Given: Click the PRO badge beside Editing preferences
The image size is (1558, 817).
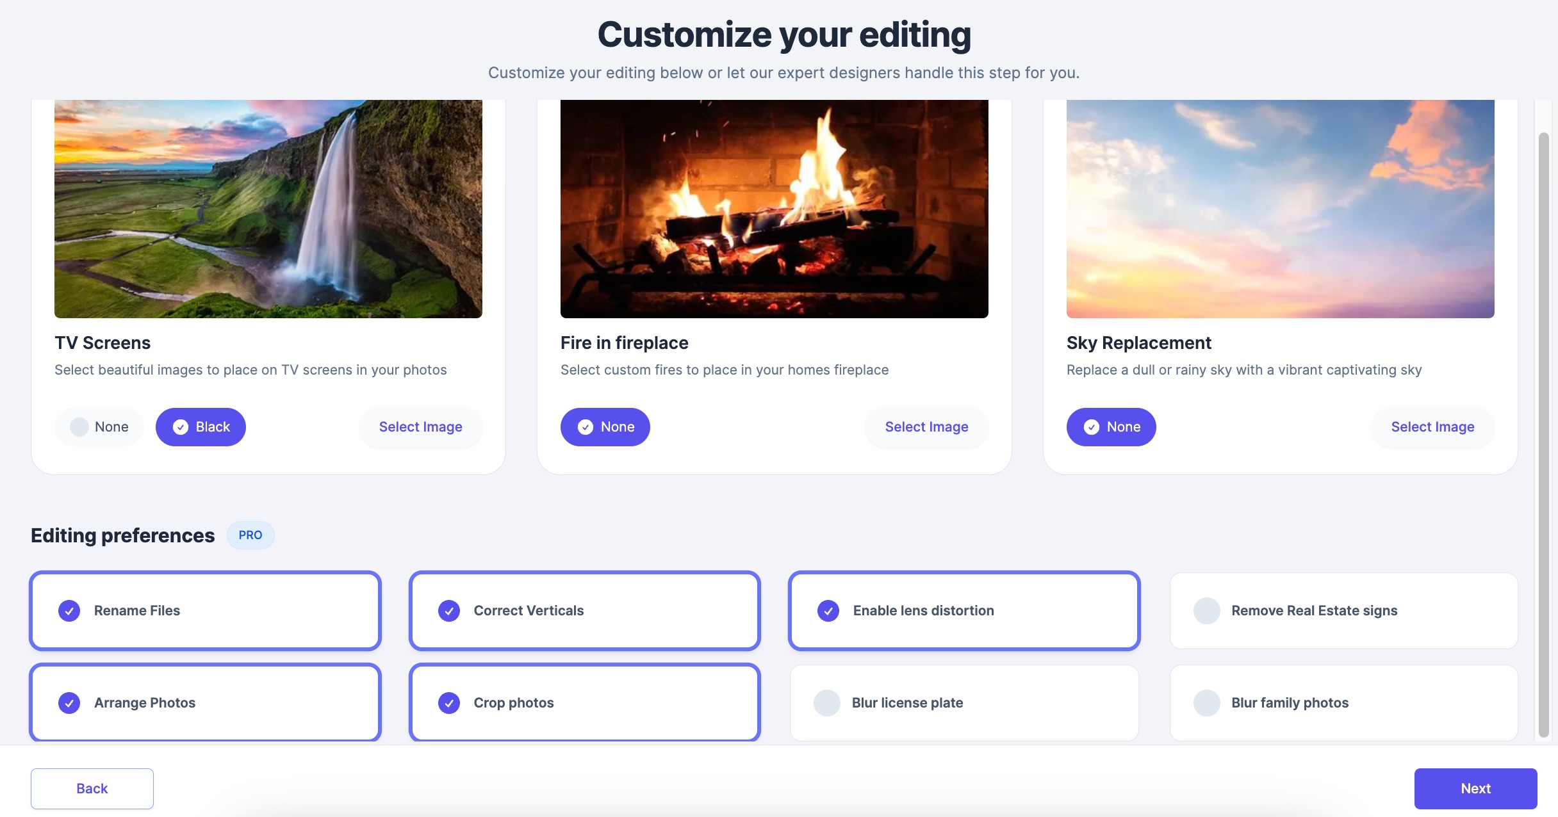Looking at the screenshot, I should coord(250,535).
